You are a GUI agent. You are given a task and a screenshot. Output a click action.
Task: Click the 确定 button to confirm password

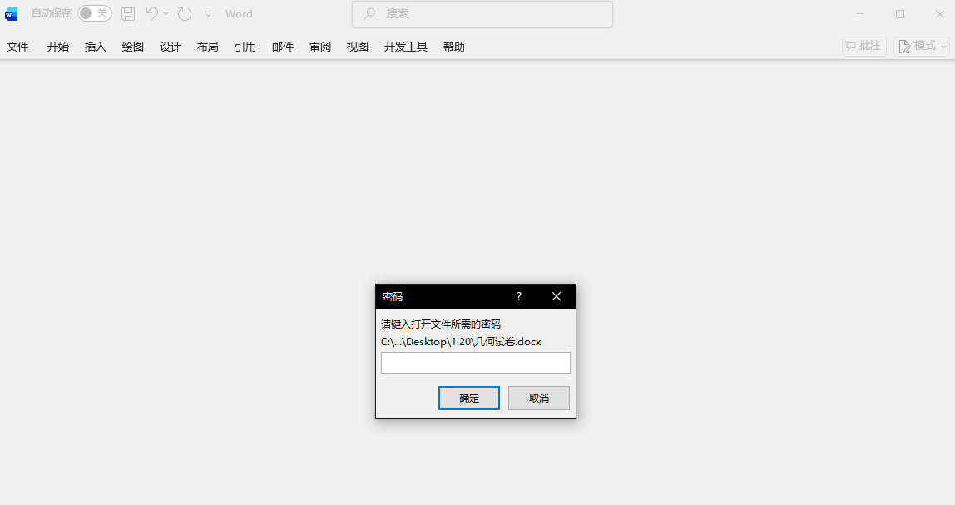tap(468, 398)
